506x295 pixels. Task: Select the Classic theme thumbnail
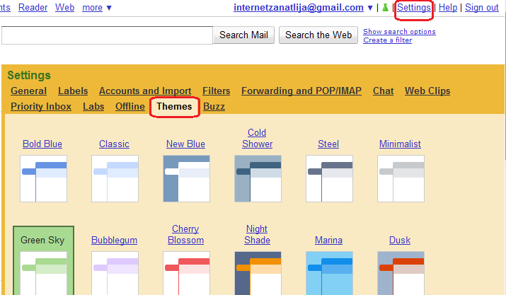point(115,178)
